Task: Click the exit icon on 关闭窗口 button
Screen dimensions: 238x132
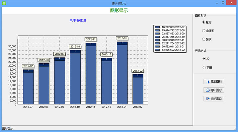Action: pos(207,99)
